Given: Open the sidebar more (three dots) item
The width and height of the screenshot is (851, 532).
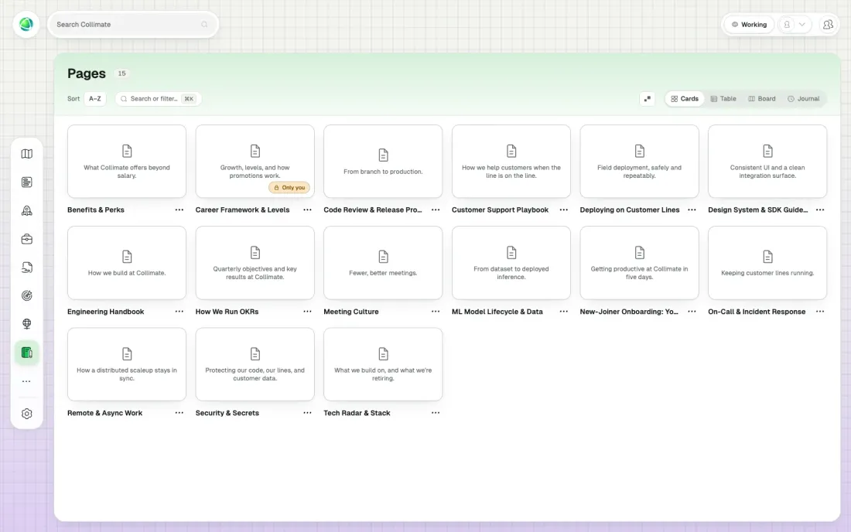Looking at the screenshot, I should 26,381.
